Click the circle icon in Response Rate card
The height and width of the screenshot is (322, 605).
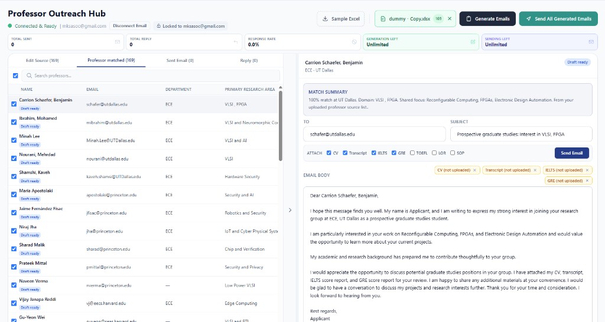click(354, 42)
